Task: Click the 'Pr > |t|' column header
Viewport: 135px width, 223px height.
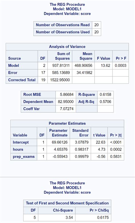Action: click(116, 135)
